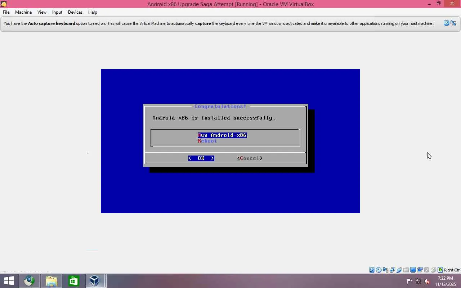
Task: Click Cancel in the Congratulations dialog
Action: coord(250,158)
